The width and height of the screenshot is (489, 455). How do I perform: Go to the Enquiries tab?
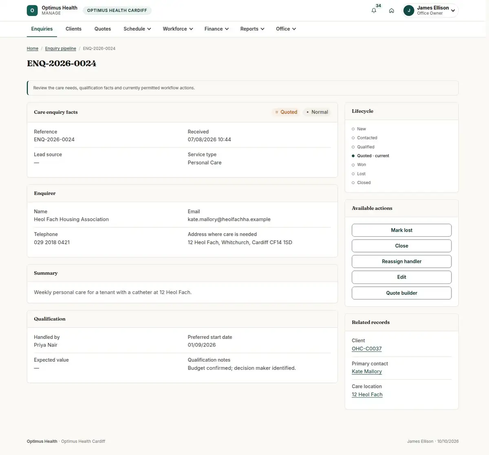point(42,29)
